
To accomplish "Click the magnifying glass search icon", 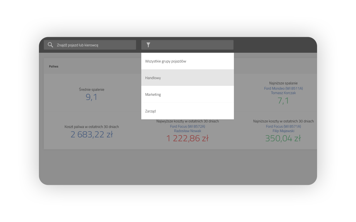I will tap(50, 45).
